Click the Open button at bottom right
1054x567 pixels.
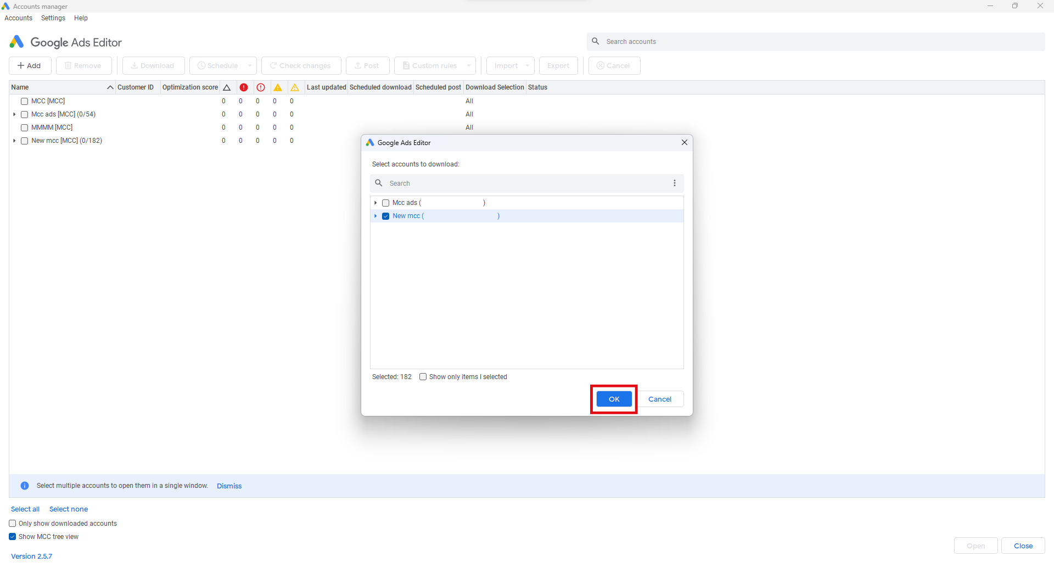coord(975,546)
